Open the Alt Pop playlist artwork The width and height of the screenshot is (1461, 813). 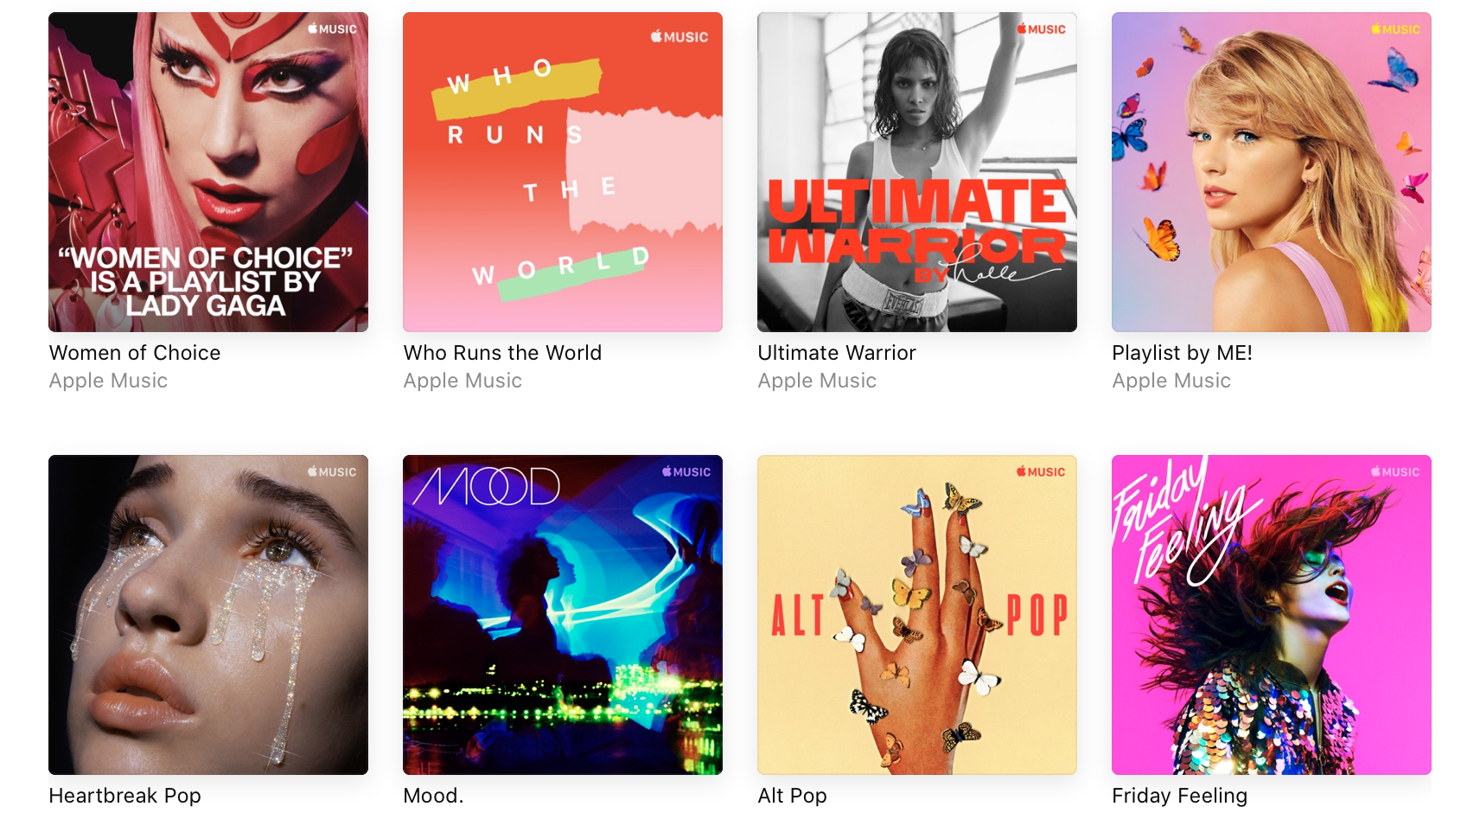click(x=917, y=615)
